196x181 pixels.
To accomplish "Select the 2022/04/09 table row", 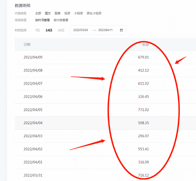I will click(x=33, y=57).
